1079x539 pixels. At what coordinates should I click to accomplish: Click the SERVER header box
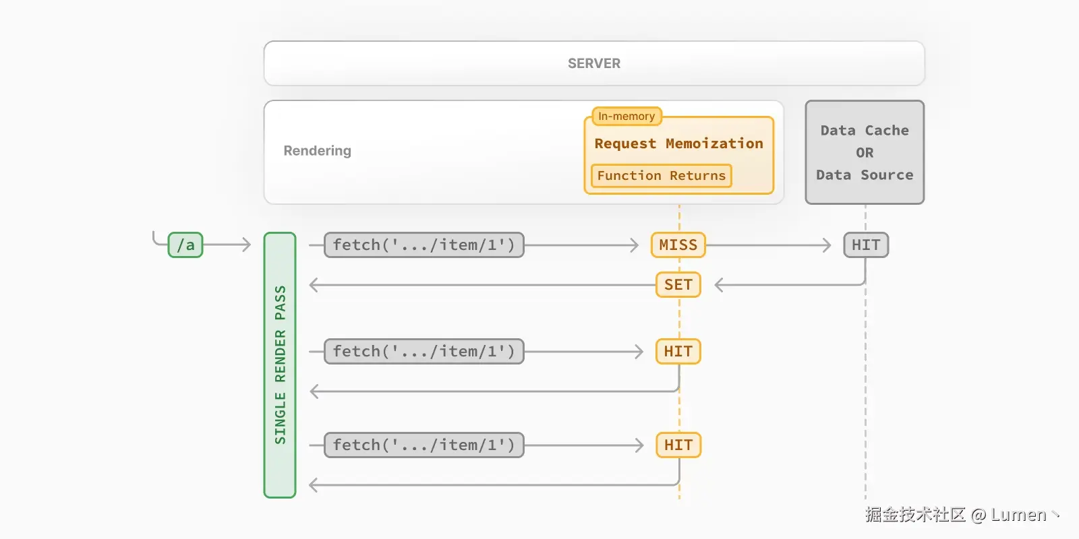pyautogui.click(x=593, y=63)
